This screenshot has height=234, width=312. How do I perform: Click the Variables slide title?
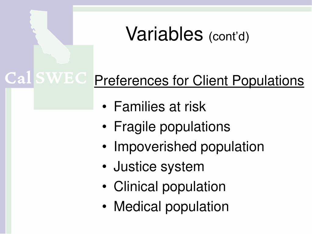pyautogui.click(x=164, y=34)
